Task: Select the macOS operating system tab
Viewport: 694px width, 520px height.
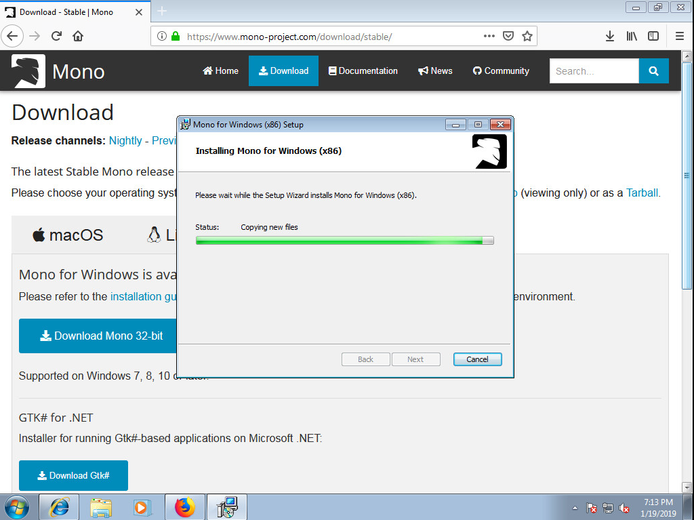Action: click(x=68, y=235)
